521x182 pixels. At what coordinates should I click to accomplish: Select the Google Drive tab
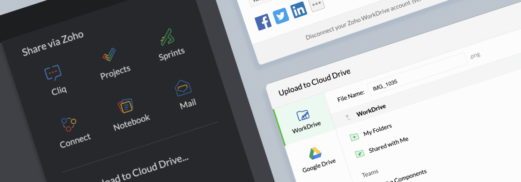click(x=318, y=159)
